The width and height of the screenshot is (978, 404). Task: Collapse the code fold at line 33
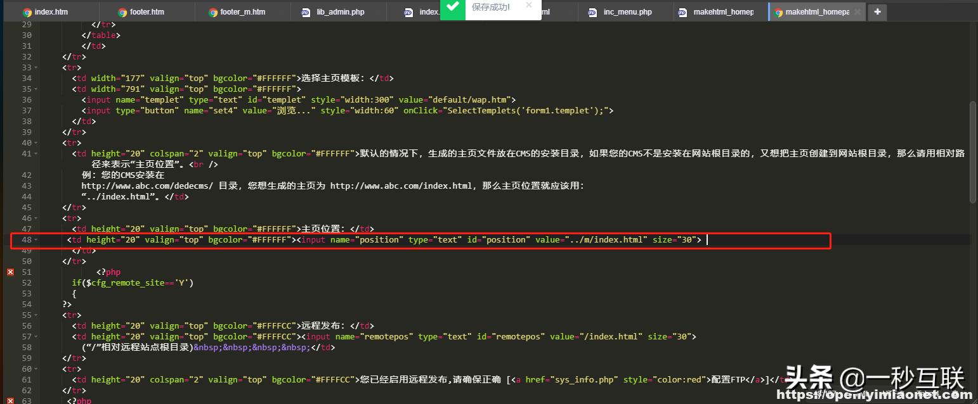[x=35, y=67]
